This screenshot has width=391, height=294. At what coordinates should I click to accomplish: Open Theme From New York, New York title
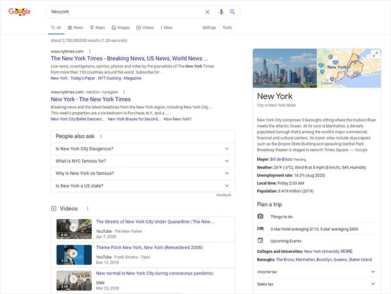tap(149, 248)
